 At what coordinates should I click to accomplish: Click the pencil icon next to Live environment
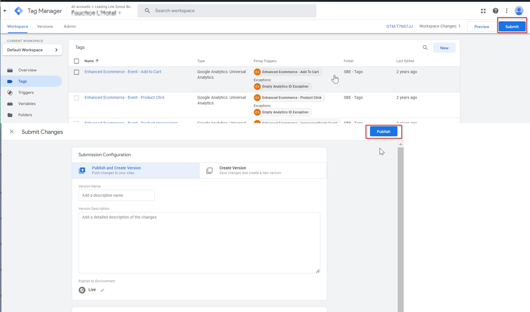coord(103,290)
